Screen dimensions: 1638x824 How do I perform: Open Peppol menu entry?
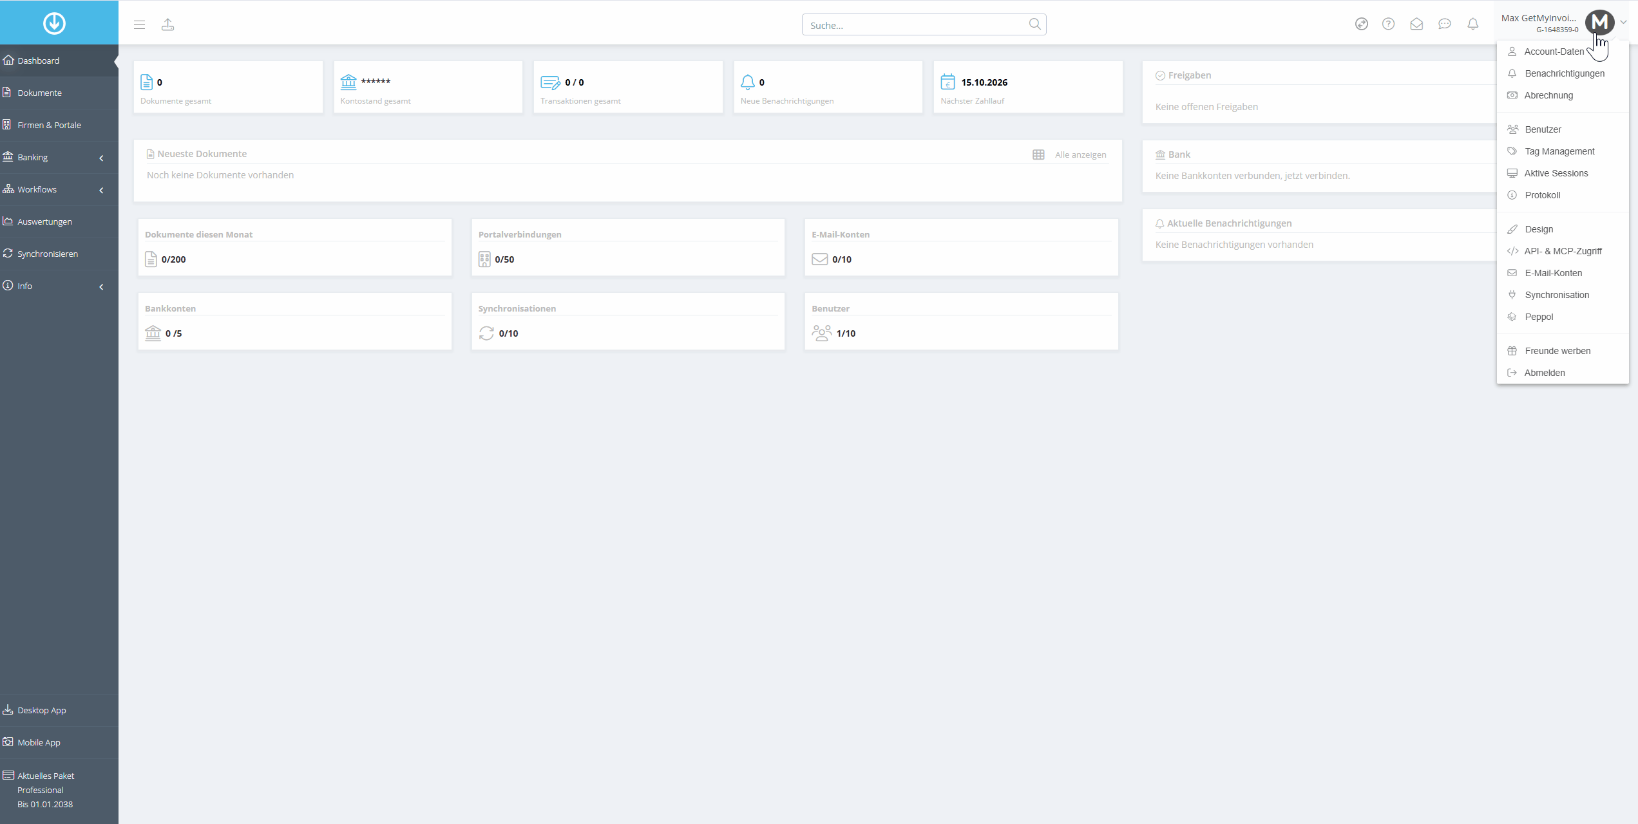click(1563, 317)
